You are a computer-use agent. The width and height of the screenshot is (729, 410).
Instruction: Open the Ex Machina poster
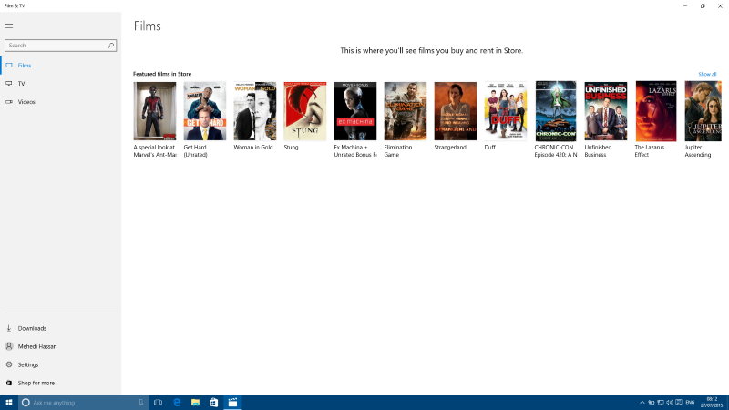click(355, 111)
